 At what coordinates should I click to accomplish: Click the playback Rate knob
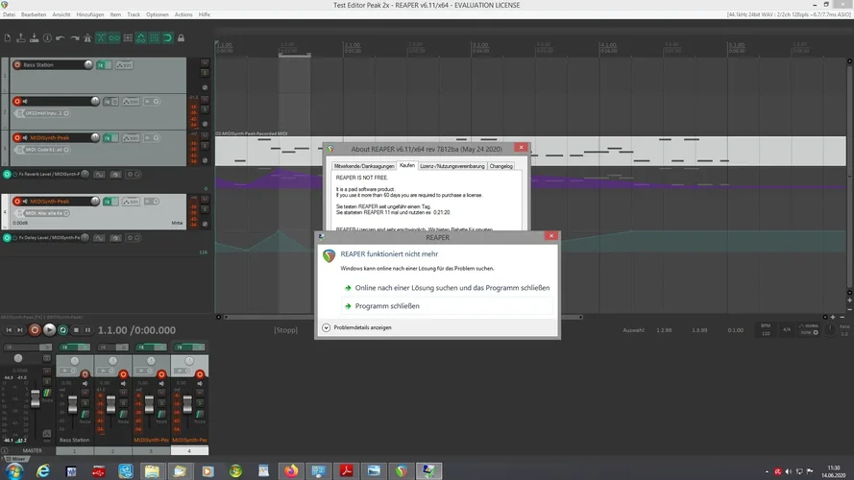tap(829, 330)
